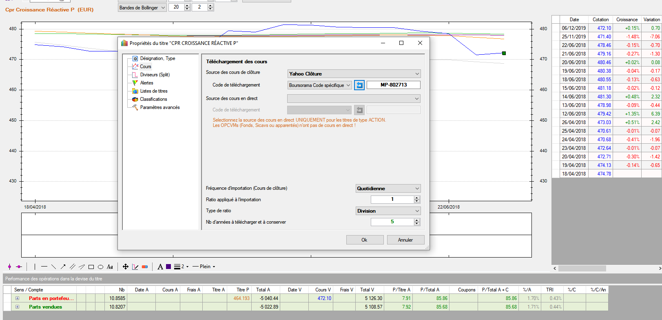Click the MP-802713 download code field
662x320 pixels.
393,85
